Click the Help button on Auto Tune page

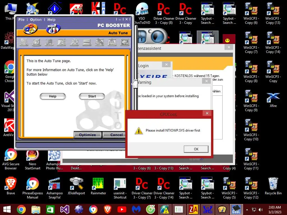click(53, 96)
